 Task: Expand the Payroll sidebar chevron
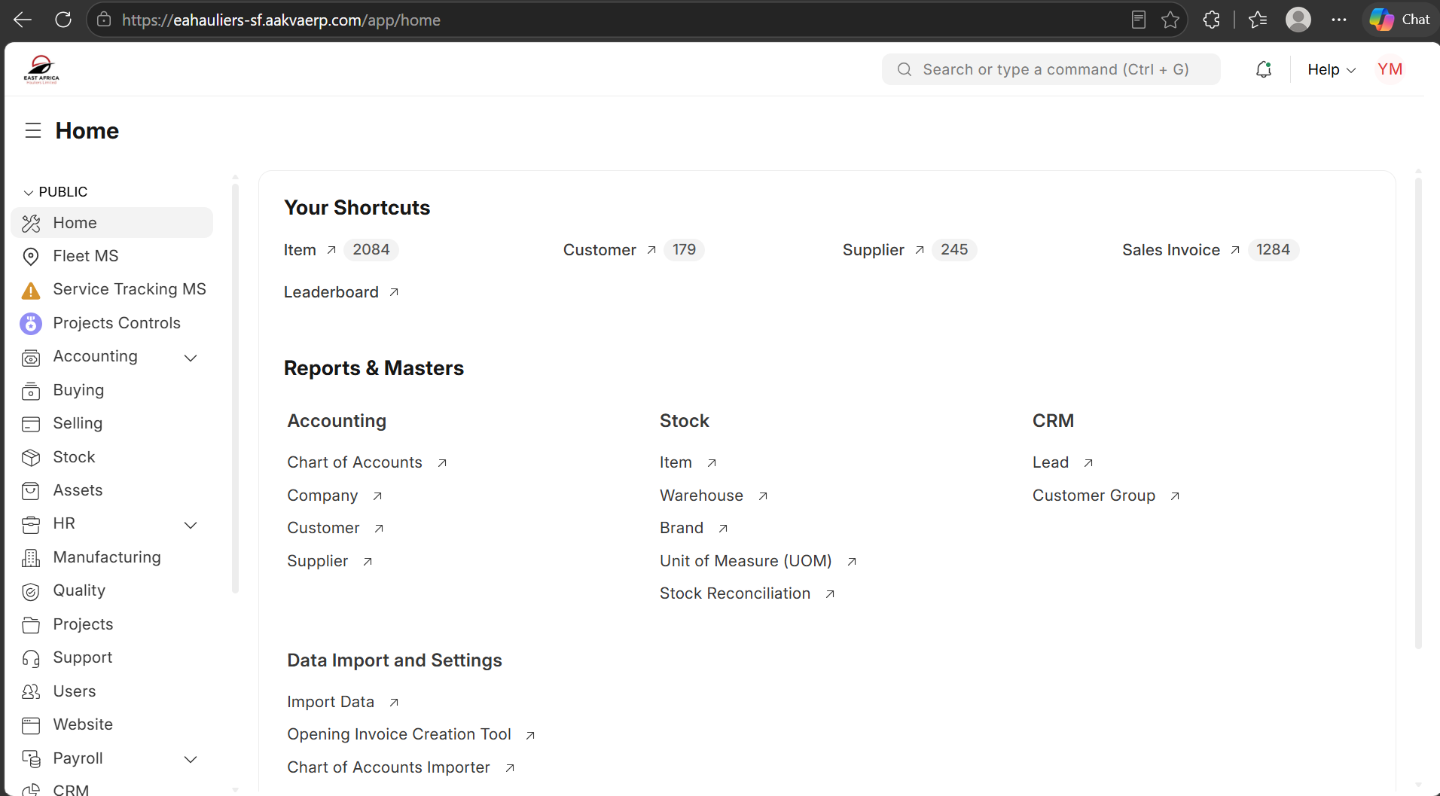click(191, 759)
